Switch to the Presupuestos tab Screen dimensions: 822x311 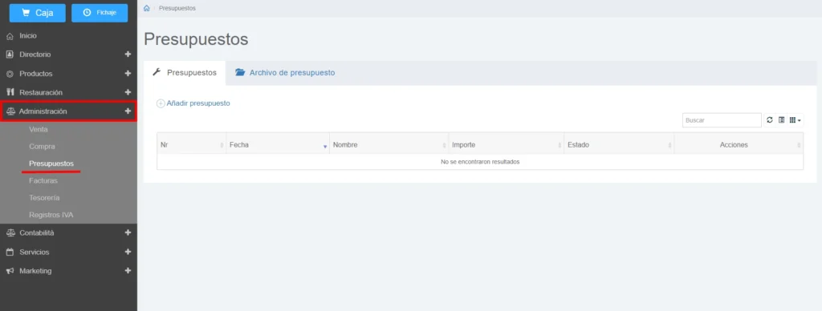(x=185, y=73)
